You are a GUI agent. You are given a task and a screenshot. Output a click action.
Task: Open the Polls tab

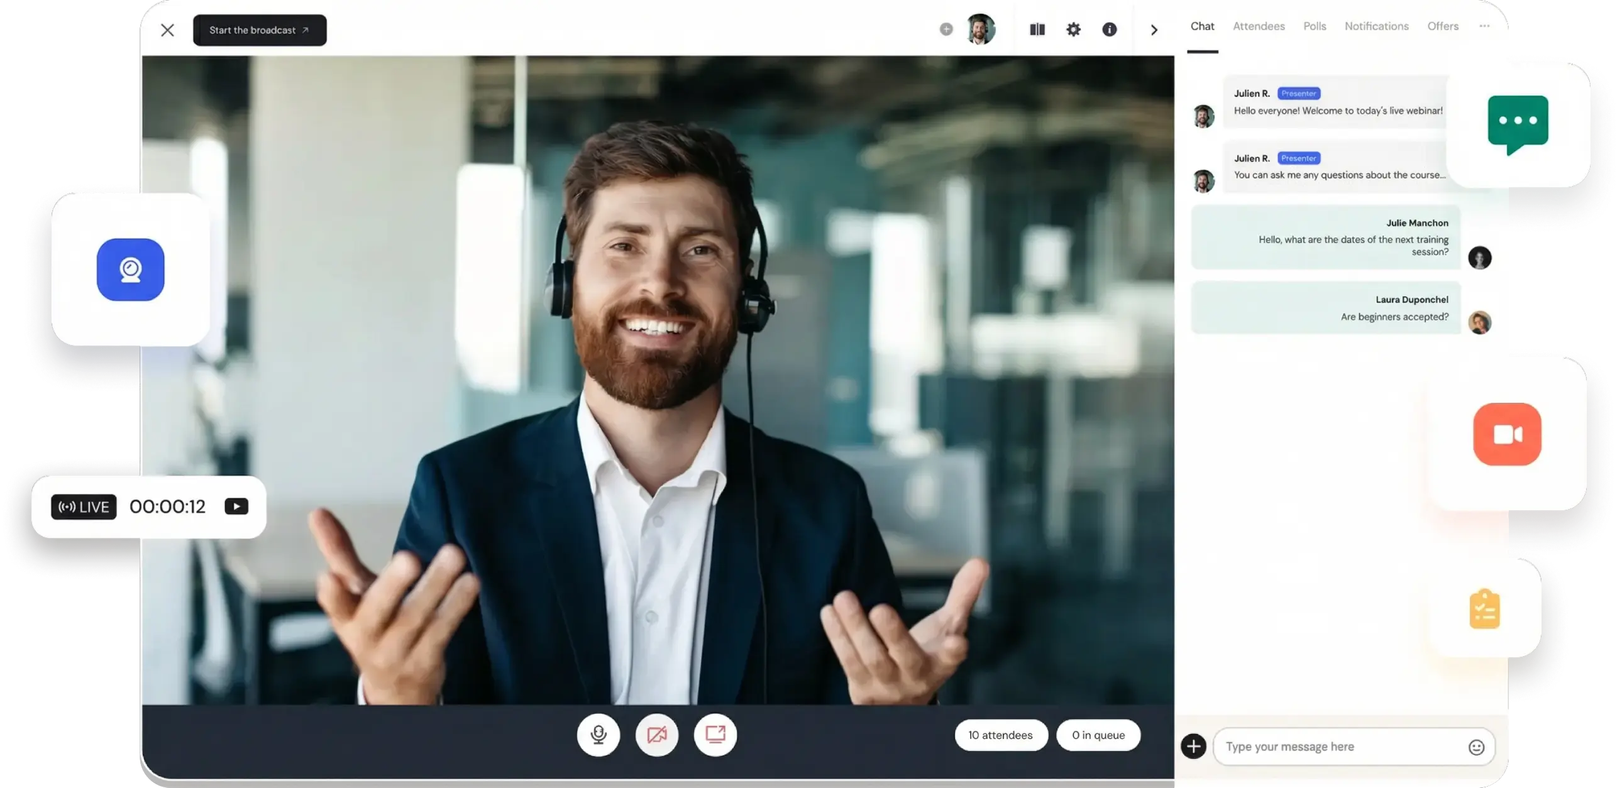pos(1315,26)
